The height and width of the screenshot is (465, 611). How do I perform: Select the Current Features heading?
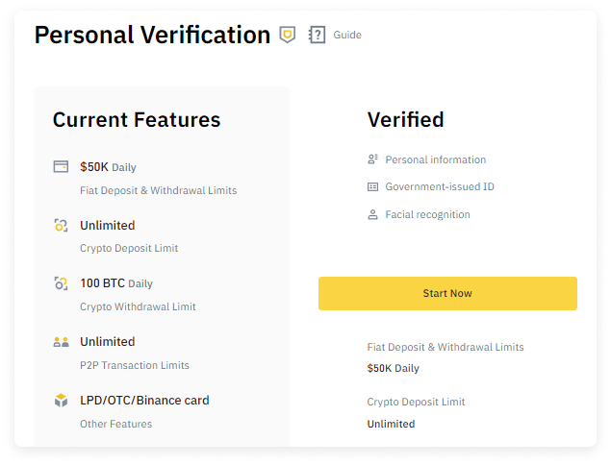[137, 120]
